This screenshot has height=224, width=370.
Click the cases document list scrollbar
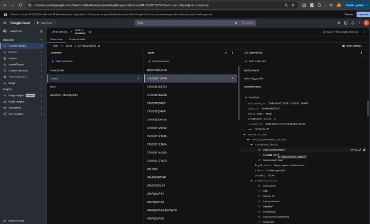[x=239, y=93]
